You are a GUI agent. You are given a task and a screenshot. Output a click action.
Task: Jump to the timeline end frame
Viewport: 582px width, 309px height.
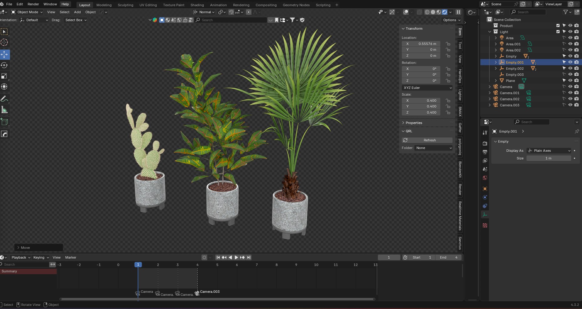(249, 258)
